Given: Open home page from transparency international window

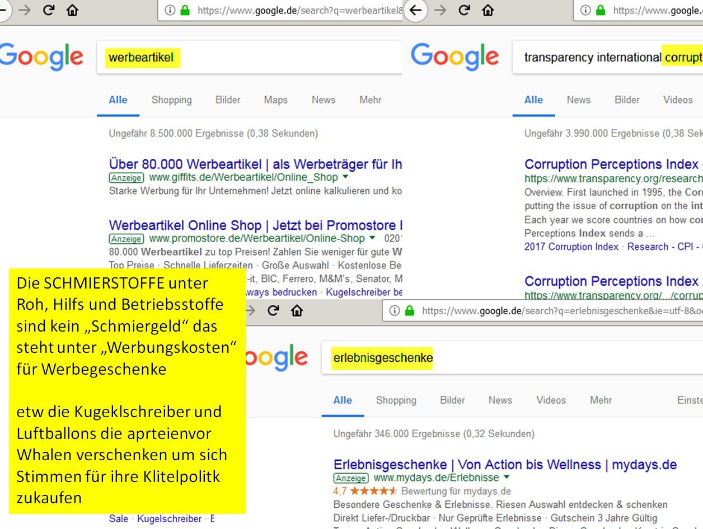Looking at the screenshot, I should [x=488, y=10].
